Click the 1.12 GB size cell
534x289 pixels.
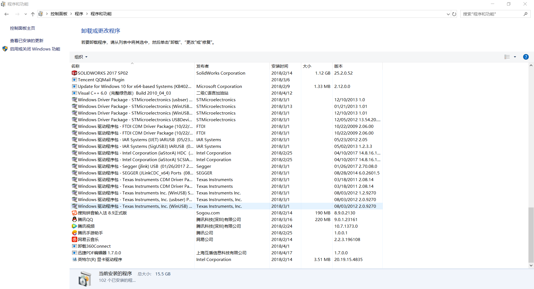tap(323, 73)
